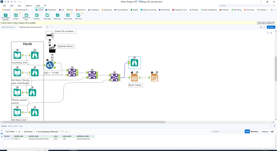277x151 pixels.
Task: Click the selected Browse node on canvas
Action: [x=134, y=63]
